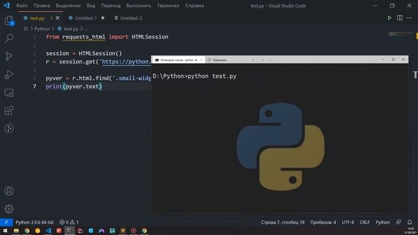Click the activity bar icon below Extensions
The width and height of the screenshot is (418, 235).
click(9, 129)
